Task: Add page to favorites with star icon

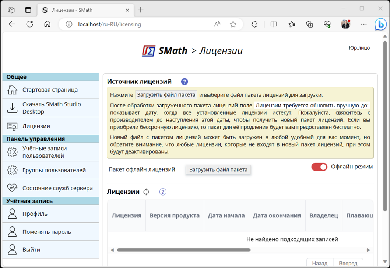Action: tap(233, 24)
